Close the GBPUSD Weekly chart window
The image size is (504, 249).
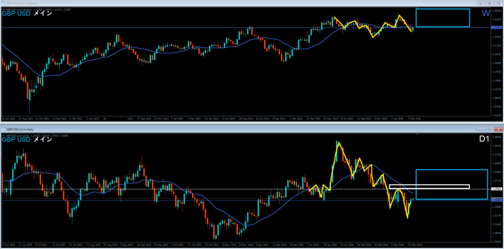coord(498,3)
